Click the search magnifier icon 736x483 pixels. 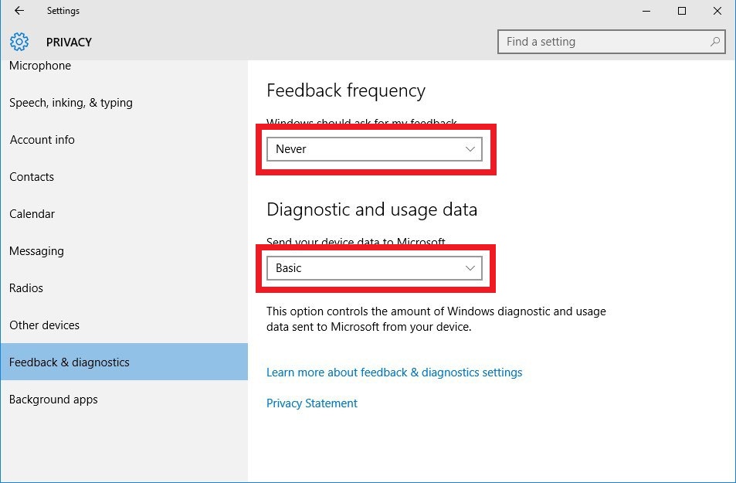(x=715, y=42)
